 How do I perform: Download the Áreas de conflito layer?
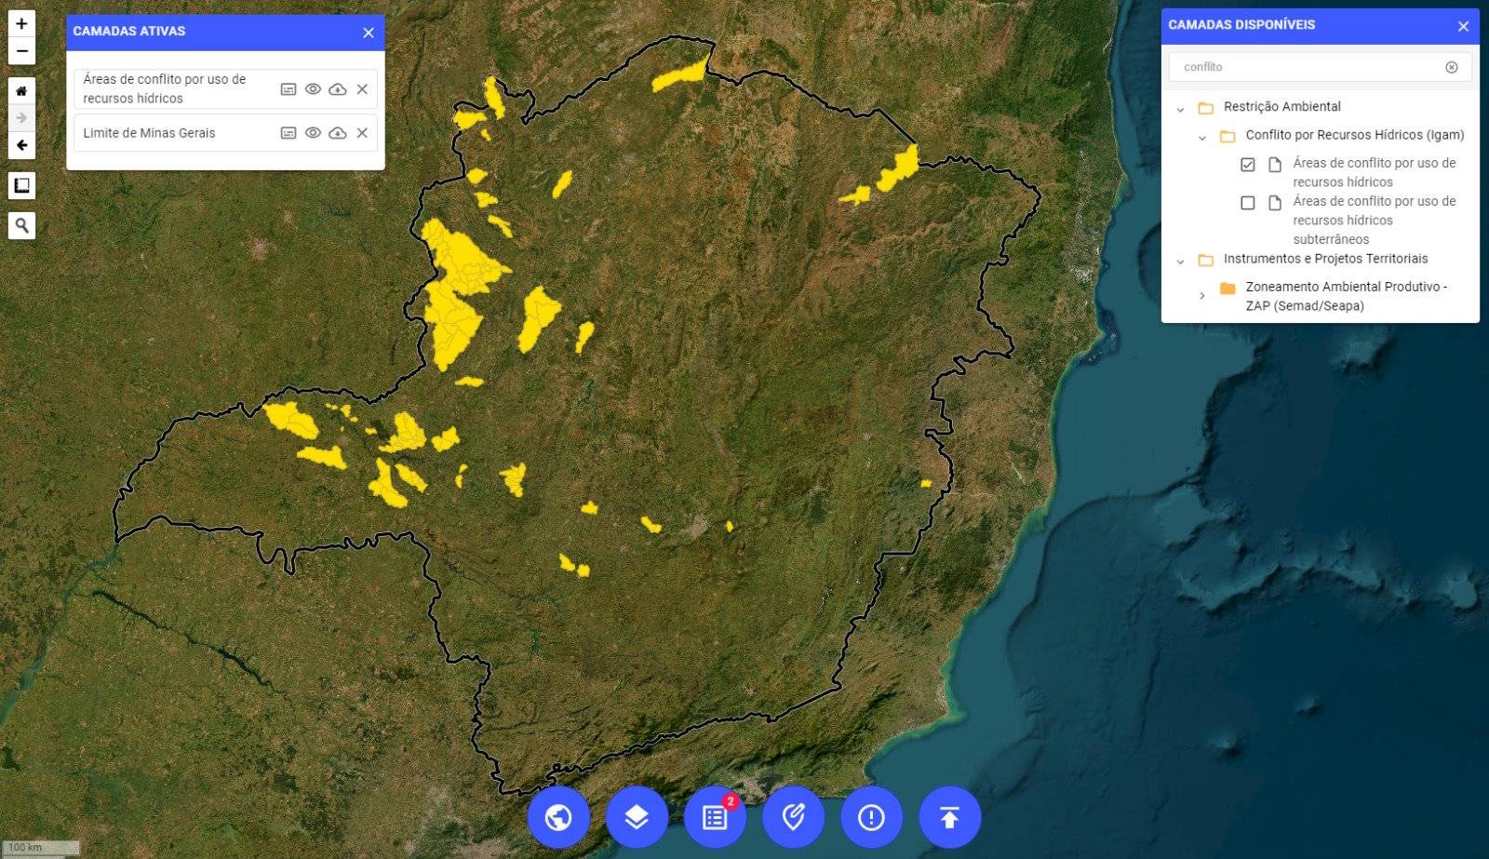tap(338, 89)
